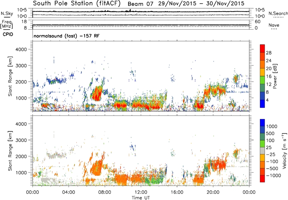This screenshot has width=288, height=200.
Task: Click the "Velocity [m s-1]" colorbar title
Action: tap(284, 151)
